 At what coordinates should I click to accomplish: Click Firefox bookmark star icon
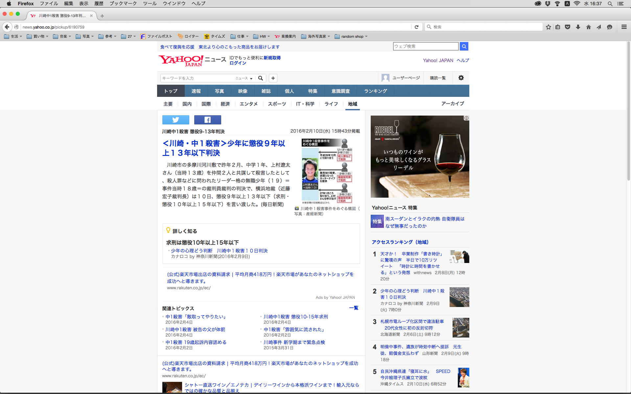point(548,27)
